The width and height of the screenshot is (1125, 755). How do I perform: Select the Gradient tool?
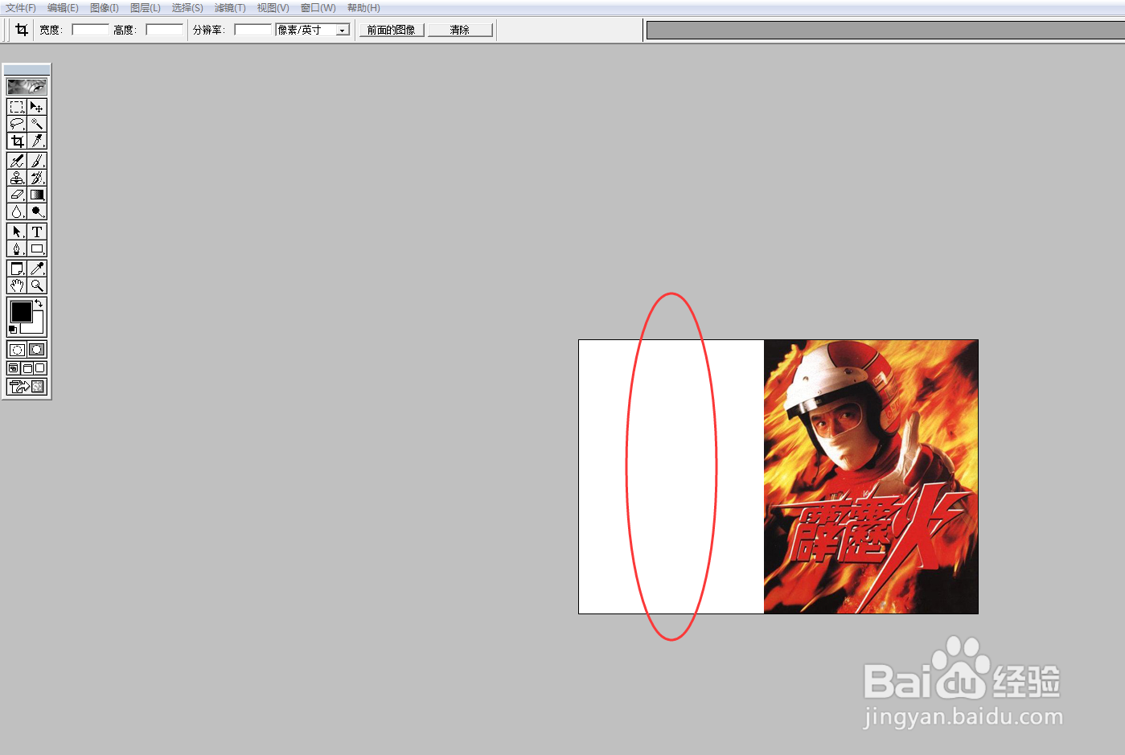[x=37, y=195]
